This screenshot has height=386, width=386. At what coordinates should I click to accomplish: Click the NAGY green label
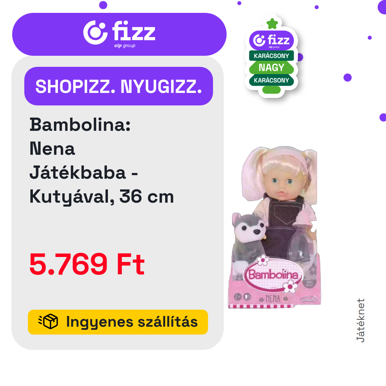(271, 68)
